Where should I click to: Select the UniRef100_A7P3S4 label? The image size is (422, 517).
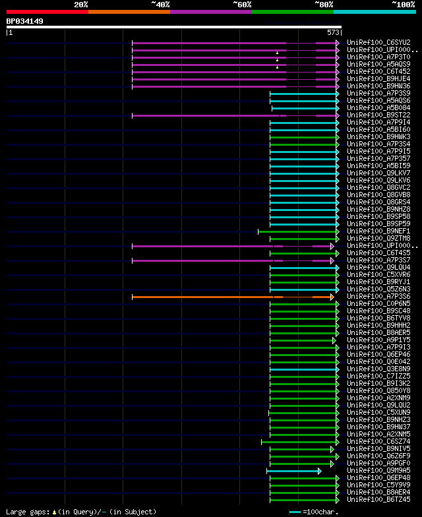click(x=378, y=144)
